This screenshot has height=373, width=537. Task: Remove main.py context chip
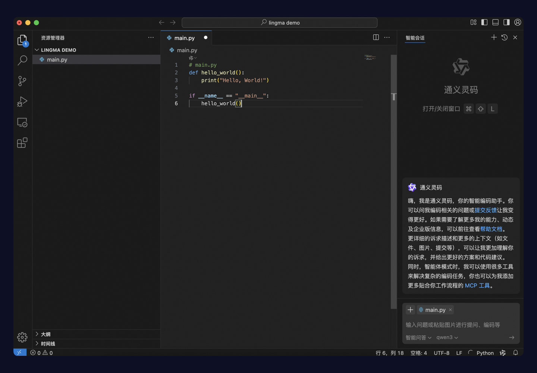(x=450, y=310)
